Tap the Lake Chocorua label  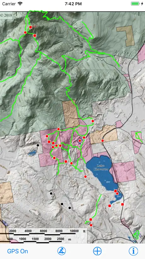[101, 167]
